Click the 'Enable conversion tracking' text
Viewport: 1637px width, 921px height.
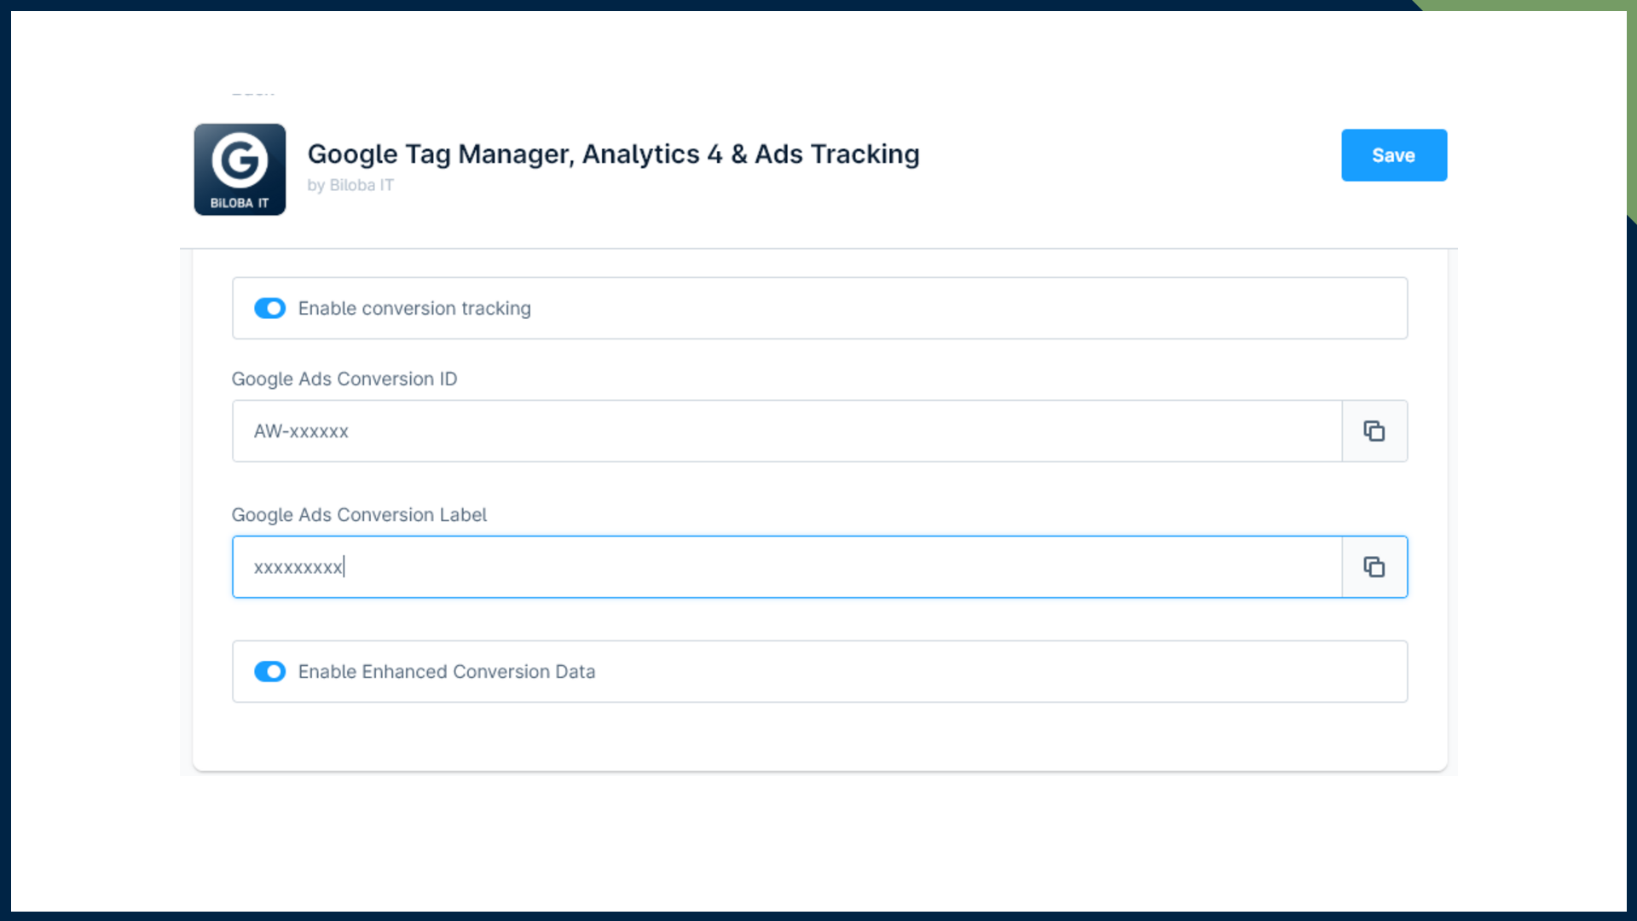pos(414,309)
